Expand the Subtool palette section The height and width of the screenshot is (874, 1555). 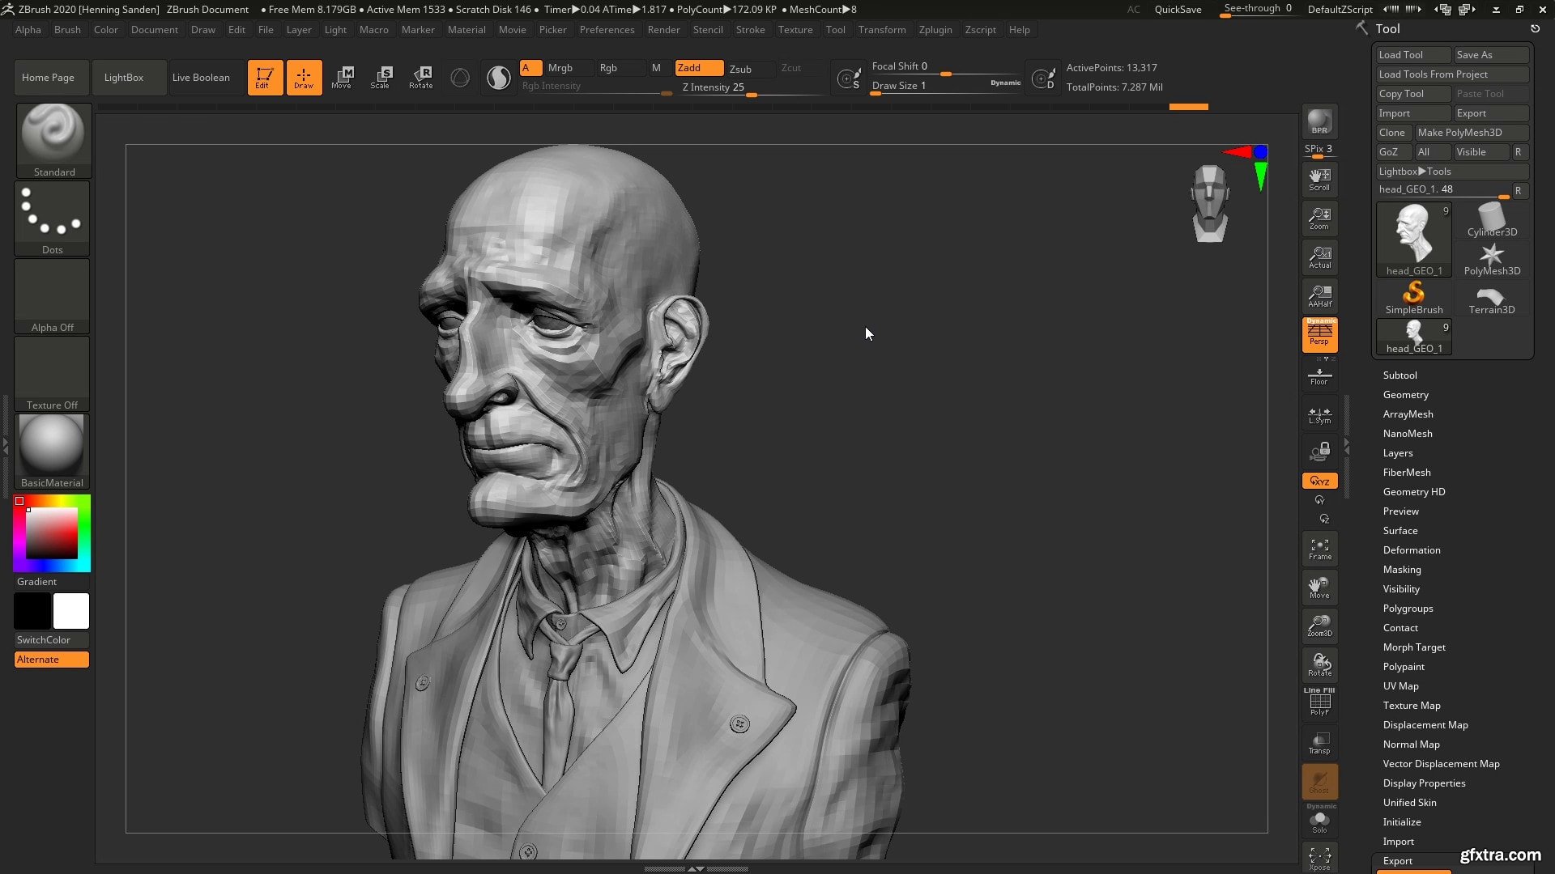1399,375
